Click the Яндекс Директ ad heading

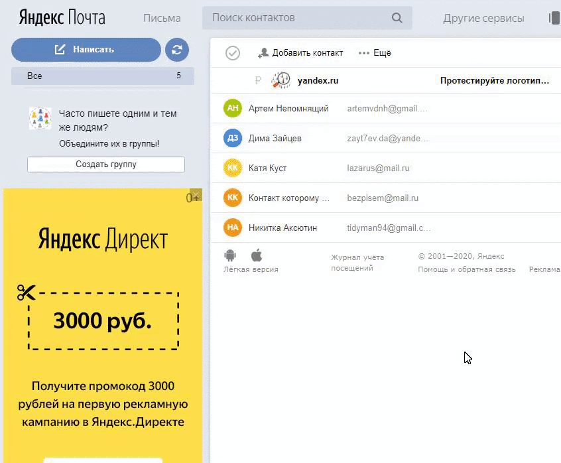(x=103, y=239)
